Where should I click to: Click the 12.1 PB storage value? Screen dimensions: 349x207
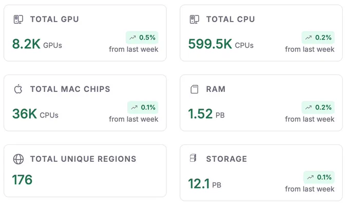pyautogui.click(x=205, y=183)
